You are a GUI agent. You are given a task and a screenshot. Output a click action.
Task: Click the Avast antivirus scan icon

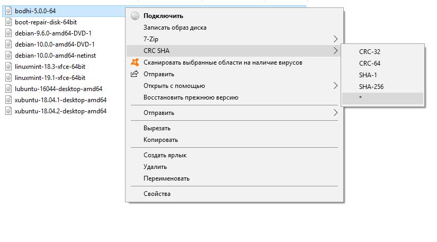[135, 62]
